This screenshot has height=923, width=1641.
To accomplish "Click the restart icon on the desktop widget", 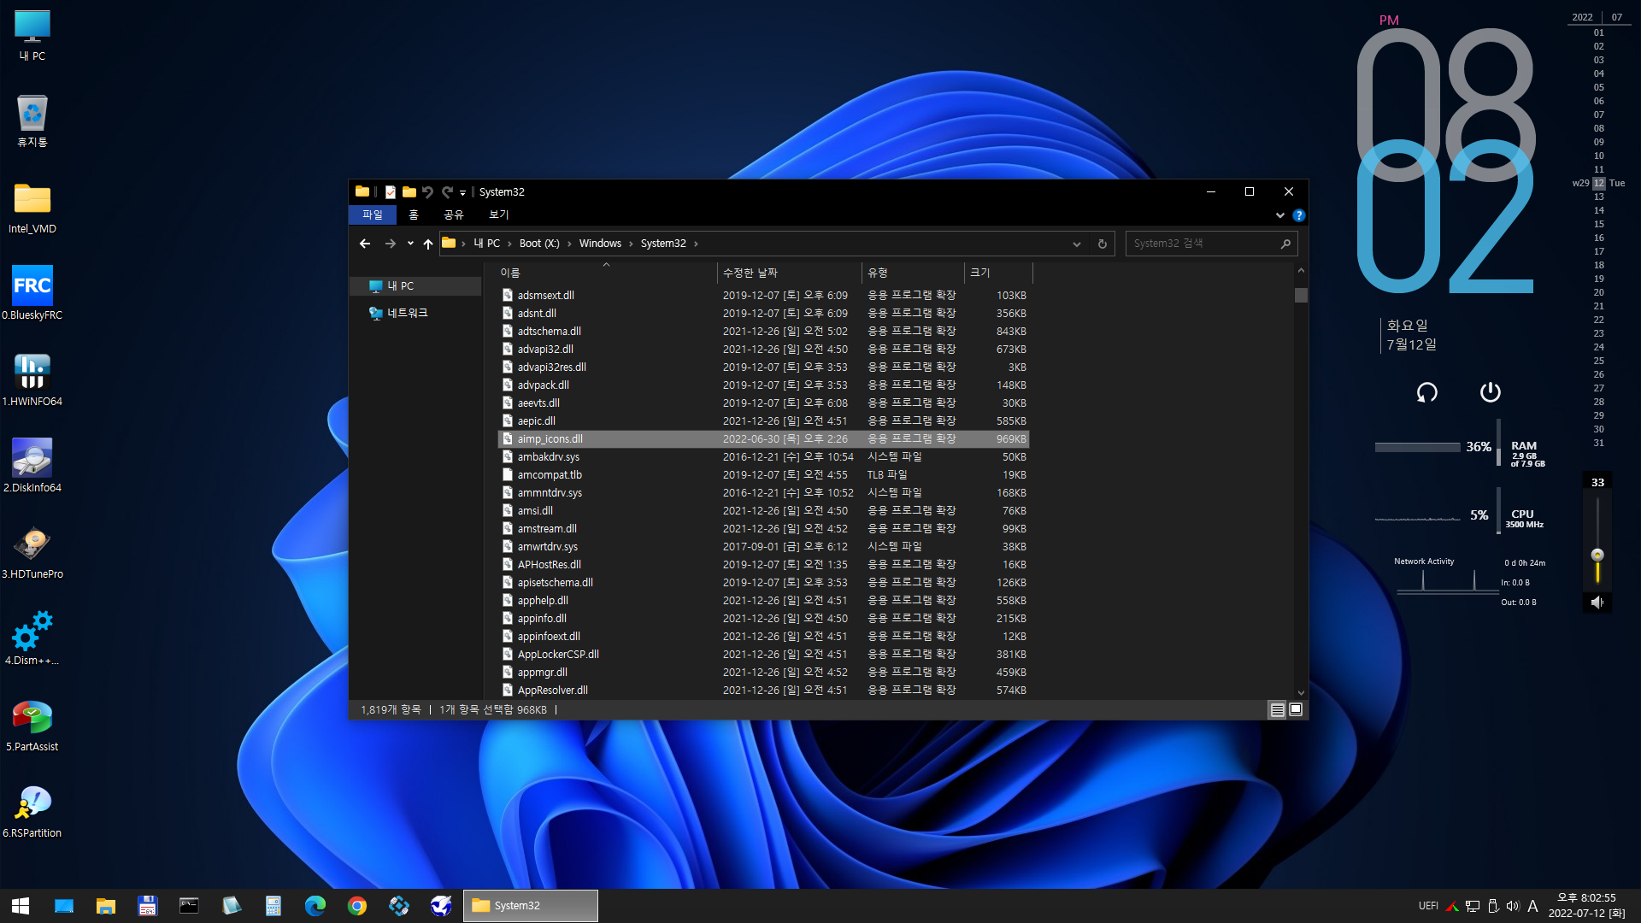I will [1426, 392].
